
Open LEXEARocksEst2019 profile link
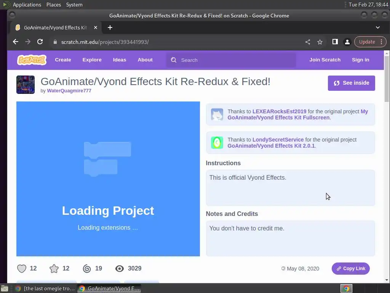(x=279, y=112)
